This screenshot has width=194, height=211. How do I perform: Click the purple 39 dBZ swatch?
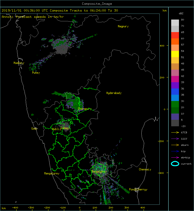(x=175, y=85)
